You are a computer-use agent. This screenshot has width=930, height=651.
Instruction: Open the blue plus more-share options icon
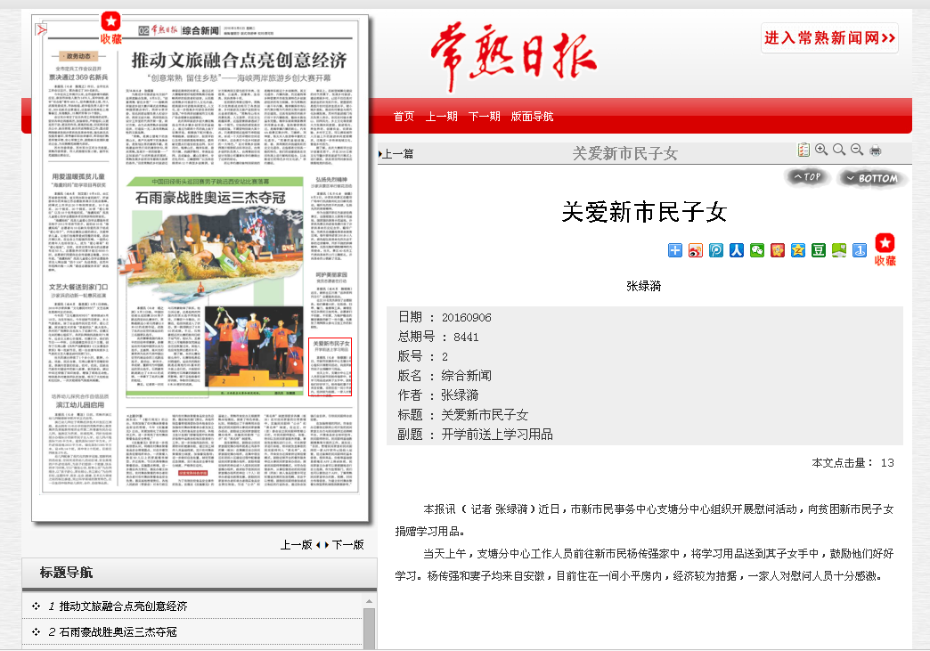point(675,250)
